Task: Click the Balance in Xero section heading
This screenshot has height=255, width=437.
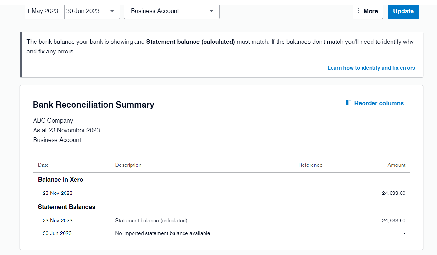Action: [61, 180]
